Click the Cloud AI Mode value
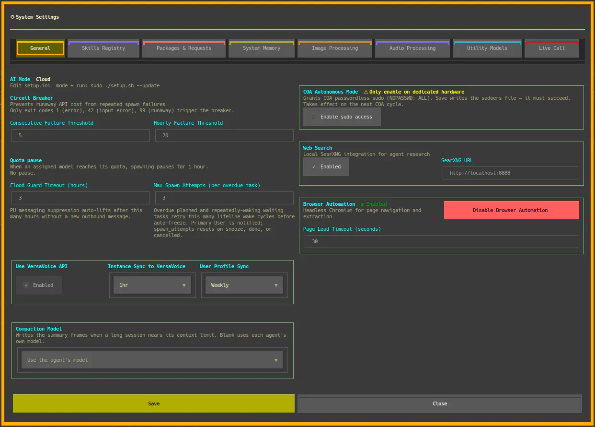Image resolution: width=595 pixels, height=427 pixels. point(43,79)
